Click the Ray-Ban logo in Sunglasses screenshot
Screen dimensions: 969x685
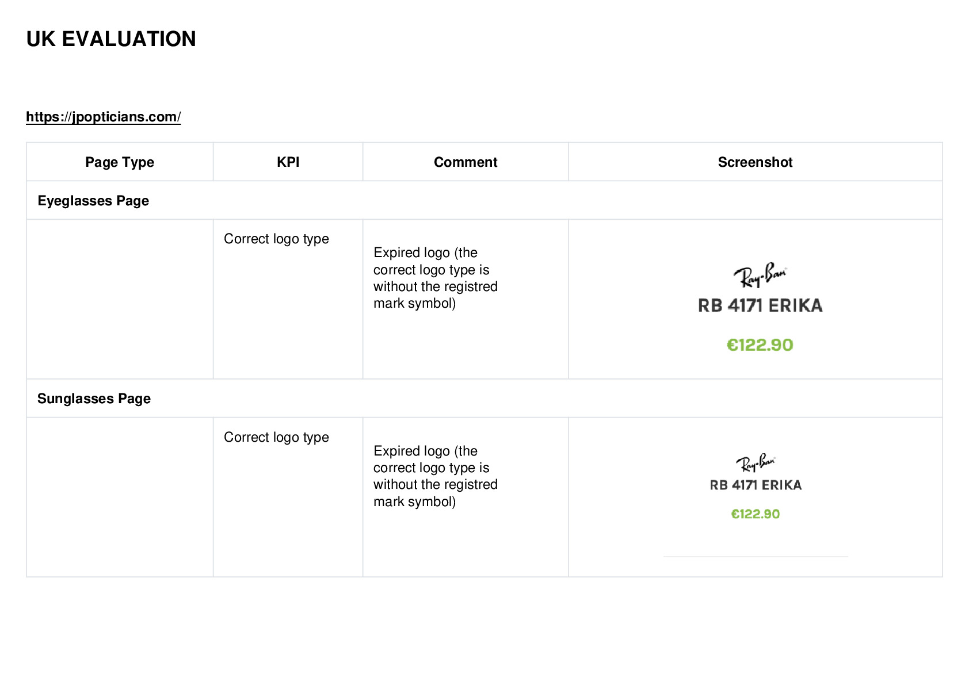756,462
